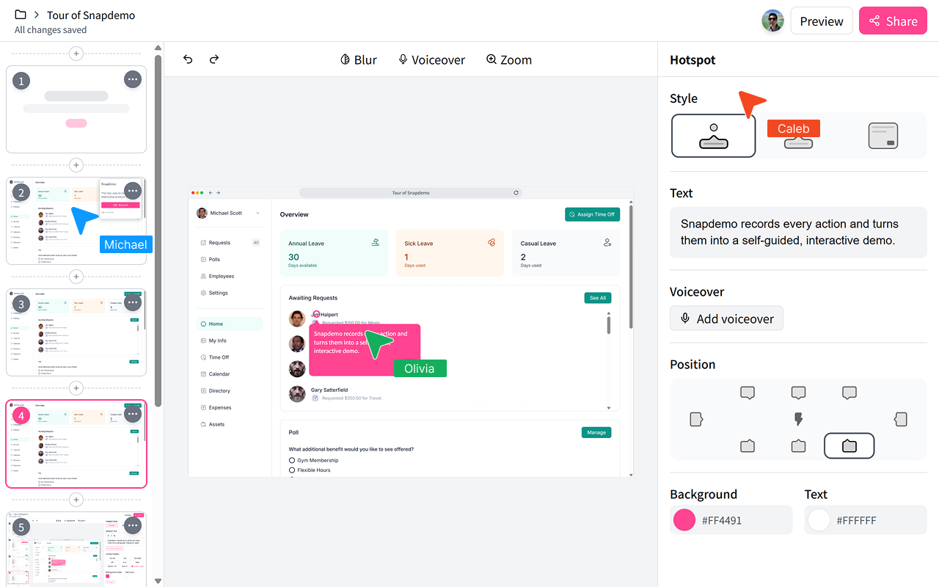Screen dimensions: 939x587
Task: Click the Preview button
Action: 821,21
